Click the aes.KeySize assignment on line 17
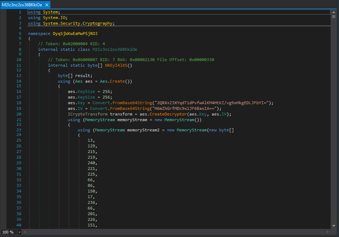 click(90, 97)
